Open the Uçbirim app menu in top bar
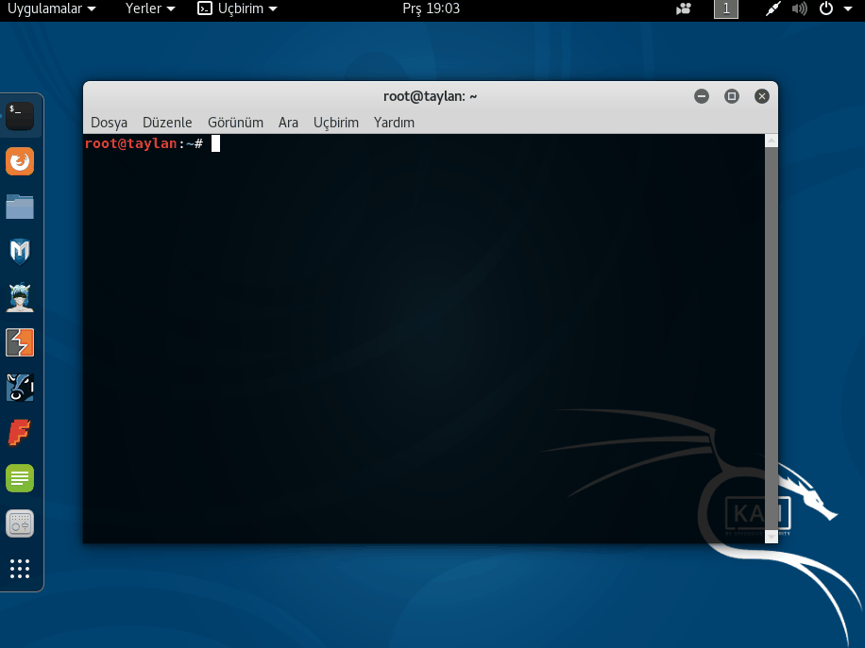The width and height of the screenshot is (865, 648). (237, 8)
